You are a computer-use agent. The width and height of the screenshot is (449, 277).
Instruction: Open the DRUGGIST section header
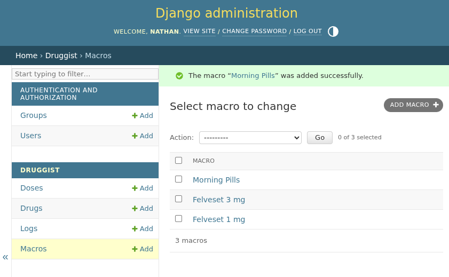tap(40, 170)
